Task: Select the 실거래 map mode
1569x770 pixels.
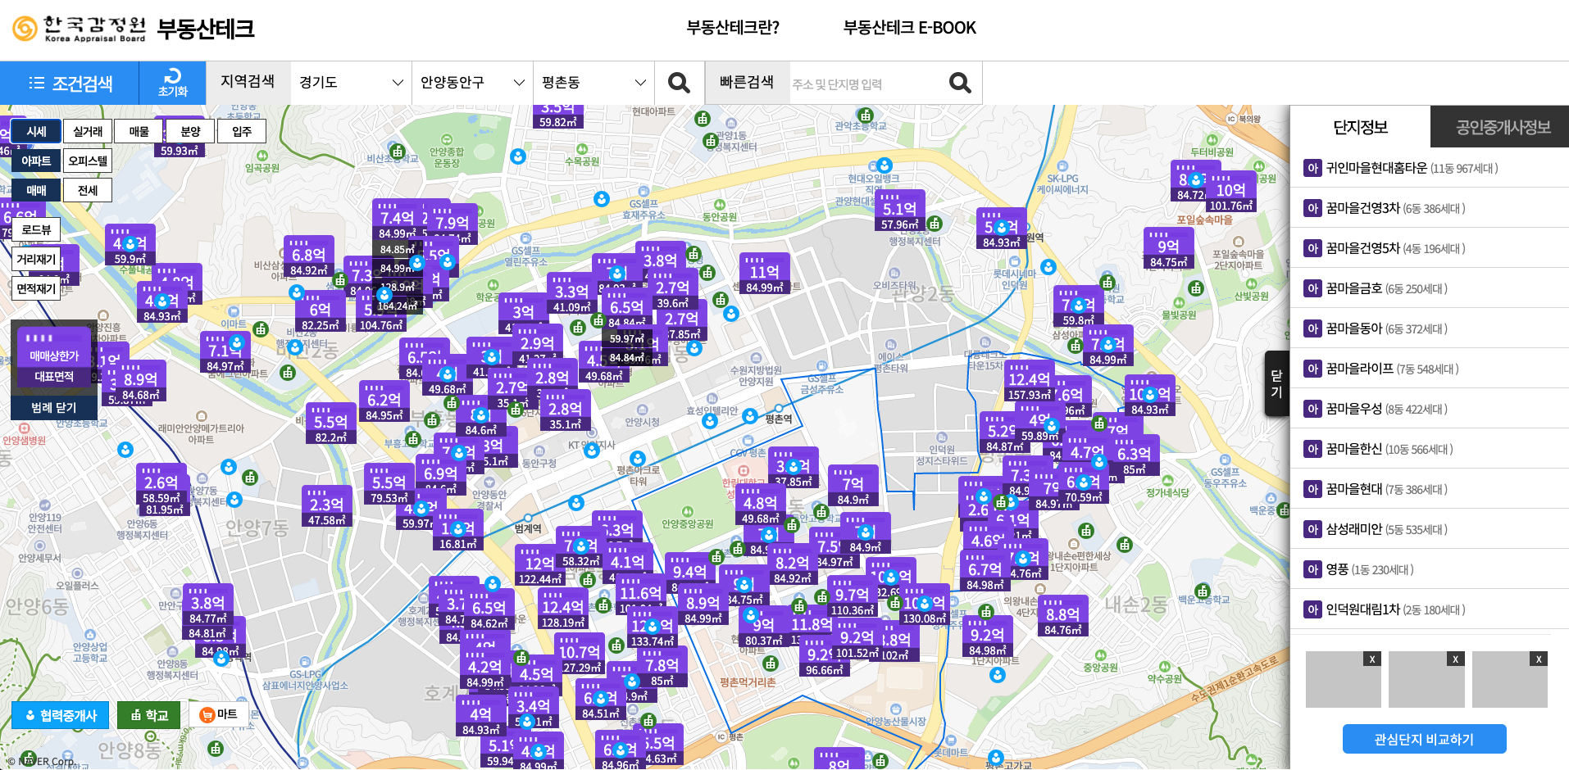Action: [88, 131]
